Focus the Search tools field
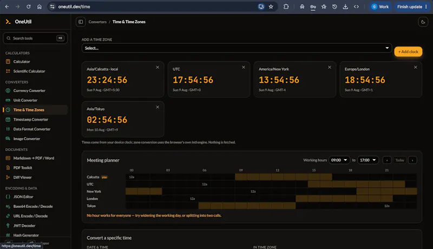This screenshot has width=433, height=249. click(x=35, y=38)
